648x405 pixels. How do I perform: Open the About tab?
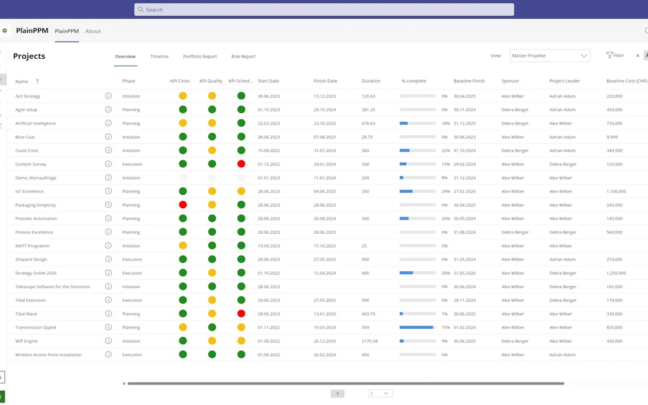coord(93,31)
